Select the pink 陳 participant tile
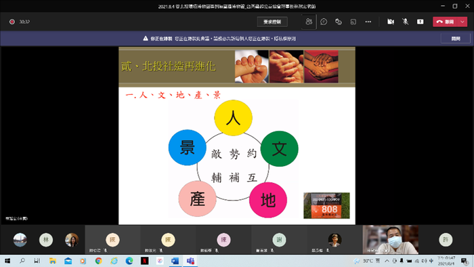This screenshot has height=267, width=474. [223, 239]
